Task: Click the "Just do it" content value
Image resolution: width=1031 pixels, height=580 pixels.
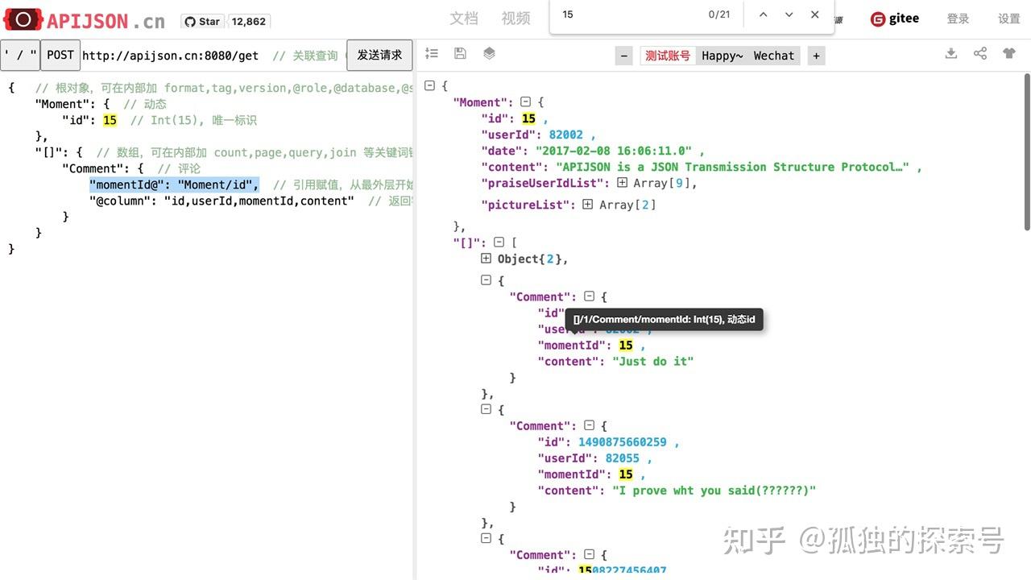Action: click(652, 361)
